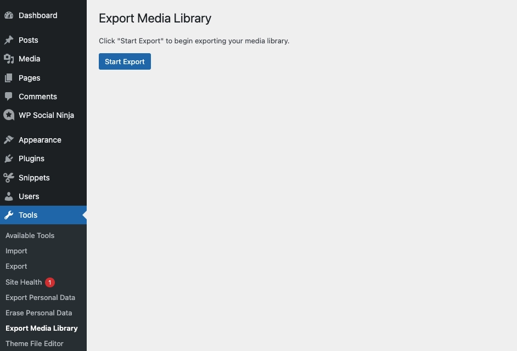Select Erase Personal Data

tap(38, 313)
